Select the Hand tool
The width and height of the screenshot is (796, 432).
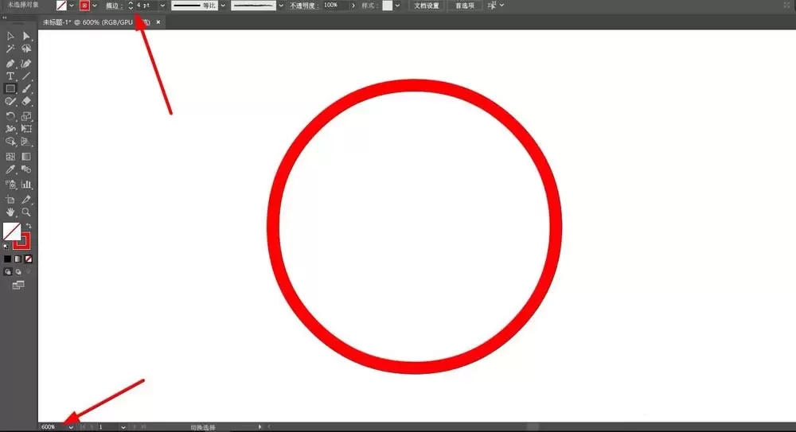click(10, 212)
